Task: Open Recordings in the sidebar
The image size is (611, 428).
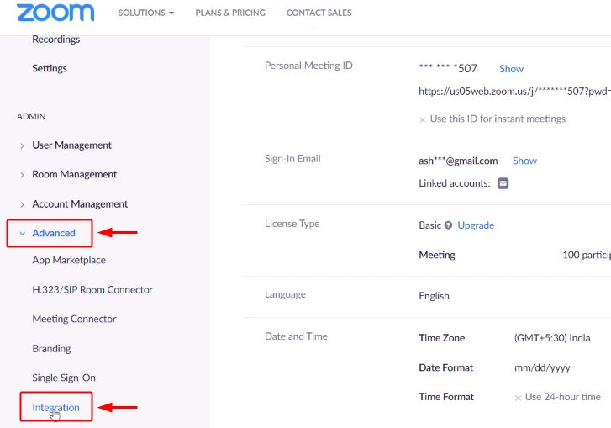Action: click(56, 39)
